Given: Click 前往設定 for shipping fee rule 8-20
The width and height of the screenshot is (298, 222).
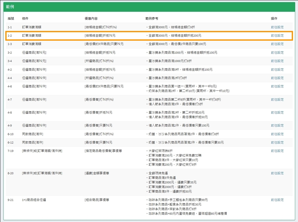Looking at the screenshot, I should (277, 173).
